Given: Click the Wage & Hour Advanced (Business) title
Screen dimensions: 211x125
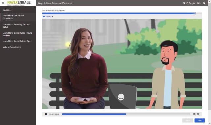Looking at the screenshot, I should (x=55, y=3).
